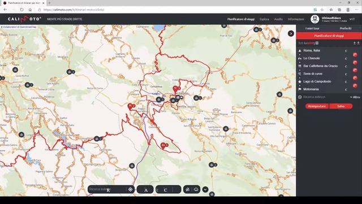Click the red circle button below Serie di curve
The width and height of the screenshot is (362, 204).
[x=355, y=78]
